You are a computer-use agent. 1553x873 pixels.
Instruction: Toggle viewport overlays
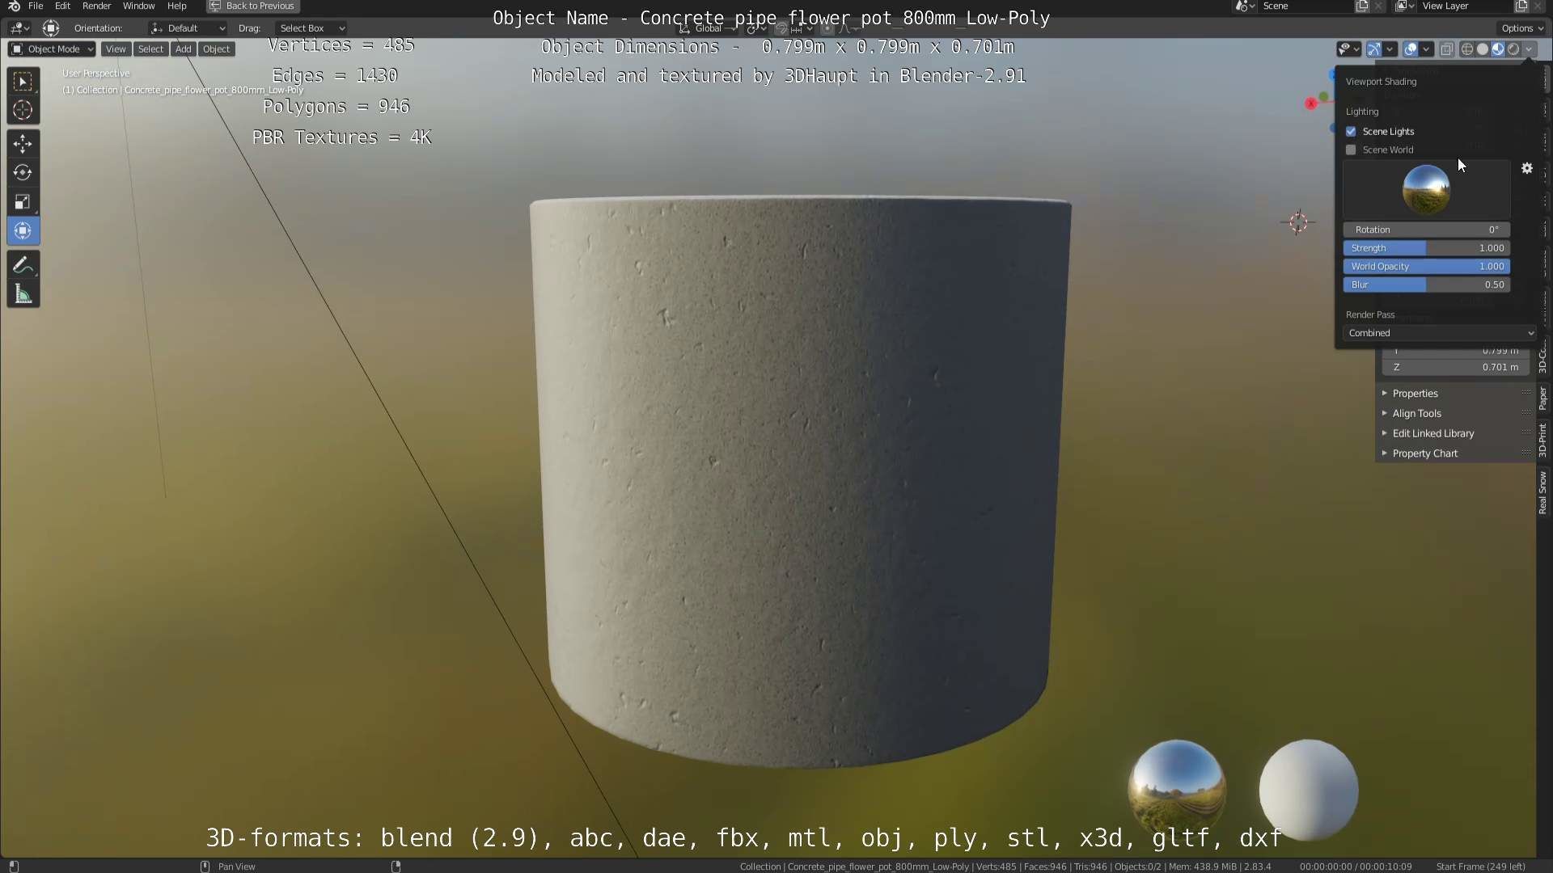pos(1411,49)
